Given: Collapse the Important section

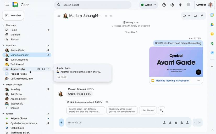Looking at the screenshot, I should (x=4, y=45).
